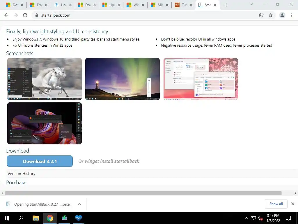The height and width of the screenshot is (224, 298).
Task: Close the 'Hov' tab
Action: coord(70,5)
